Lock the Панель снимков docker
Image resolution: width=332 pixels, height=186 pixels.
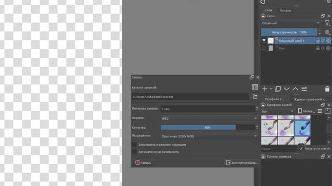263,157
